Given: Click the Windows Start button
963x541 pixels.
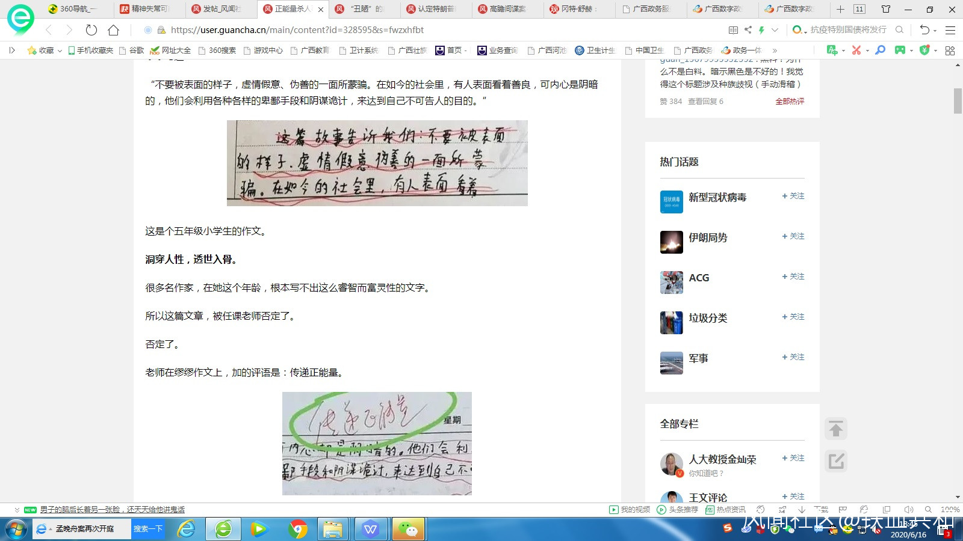Looking at the screenshot, I should (x=16, y=530).
